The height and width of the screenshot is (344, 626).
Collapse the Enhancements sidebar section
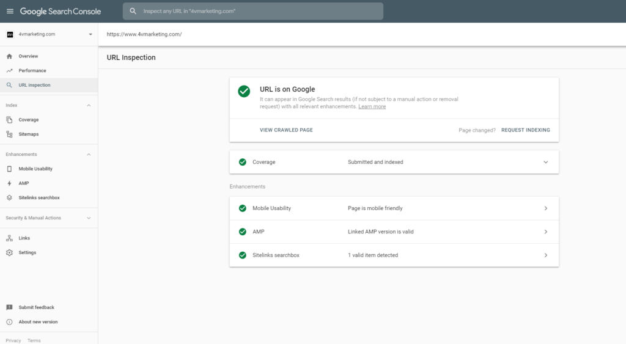(x=89, y=155)
